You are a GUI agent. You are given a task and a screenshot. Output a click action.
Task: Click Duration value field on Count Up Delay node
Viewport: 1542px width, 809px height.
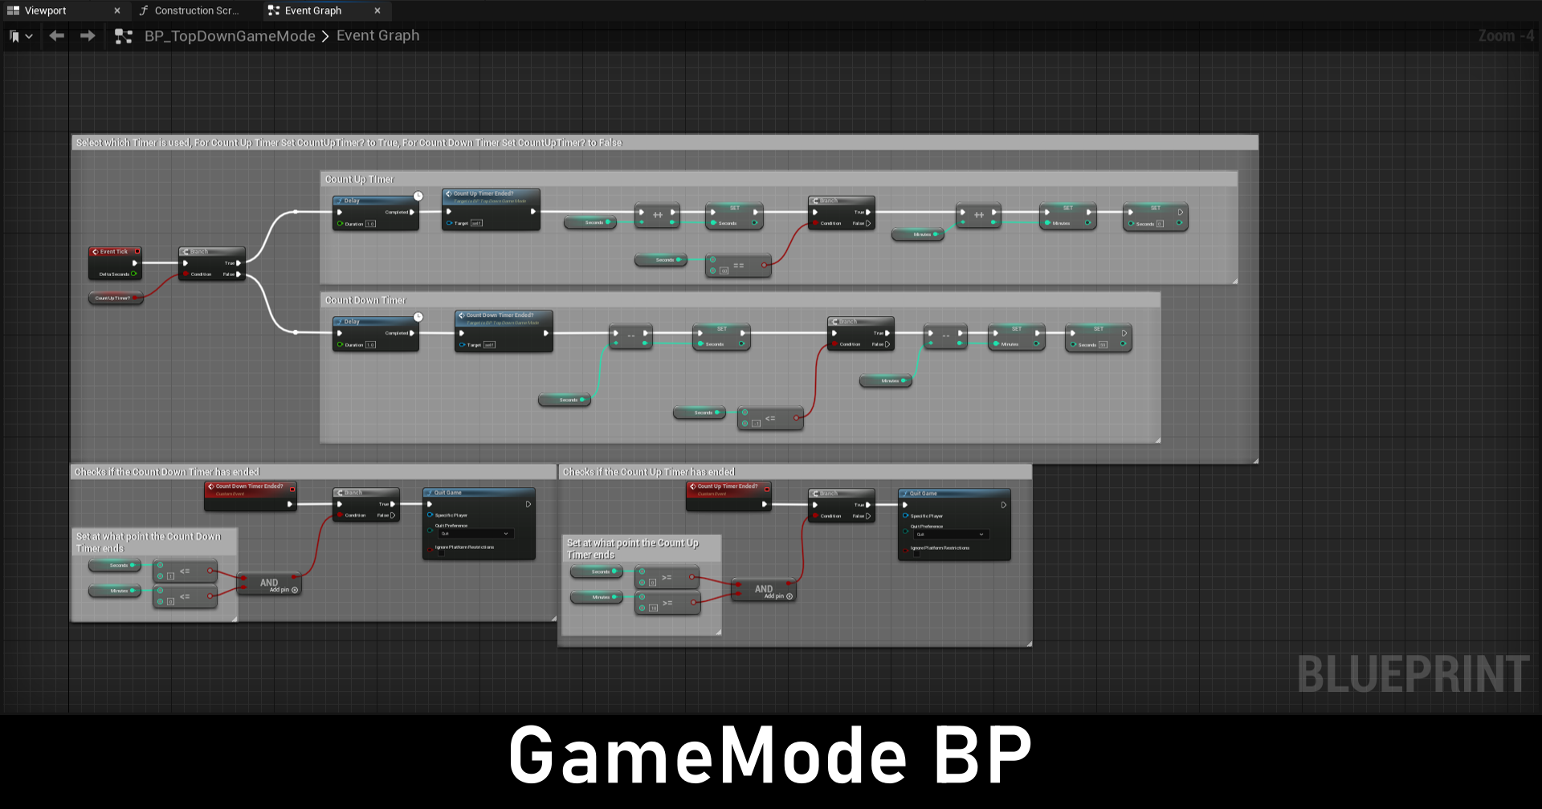[370, 224]
